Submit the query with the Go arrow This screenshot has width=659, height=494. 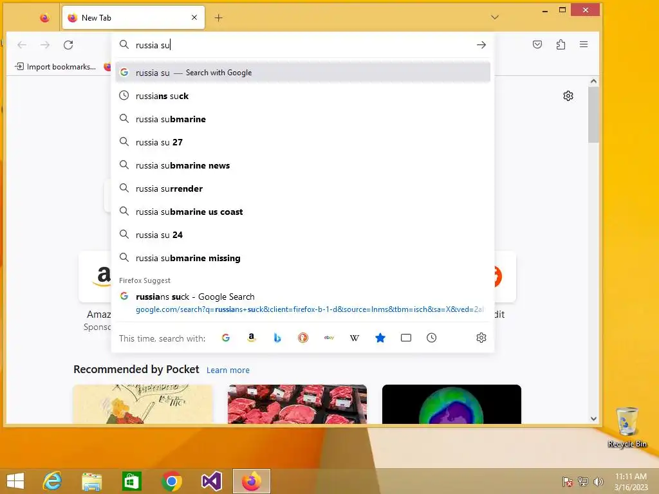pos(481,45)
